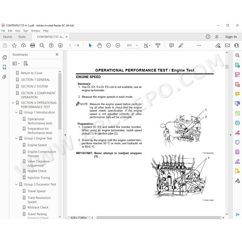Viewport: 242px width, 242px height.
Task: Collapse Group 1 Introducution bookmark
Action: 16,112
